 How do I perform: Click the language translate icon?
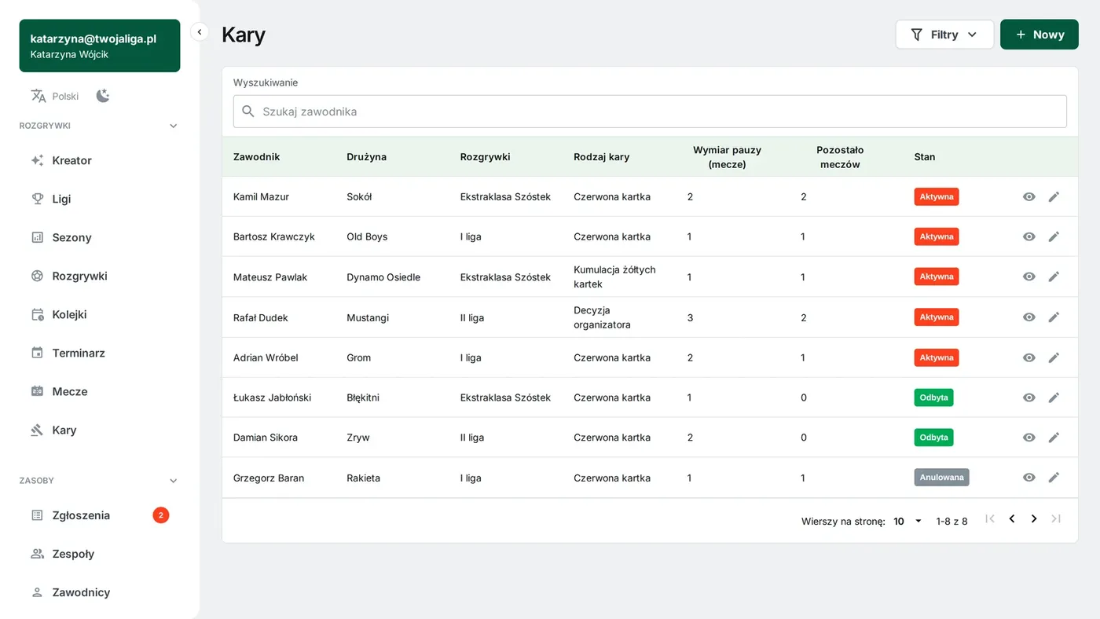point(38,96)
